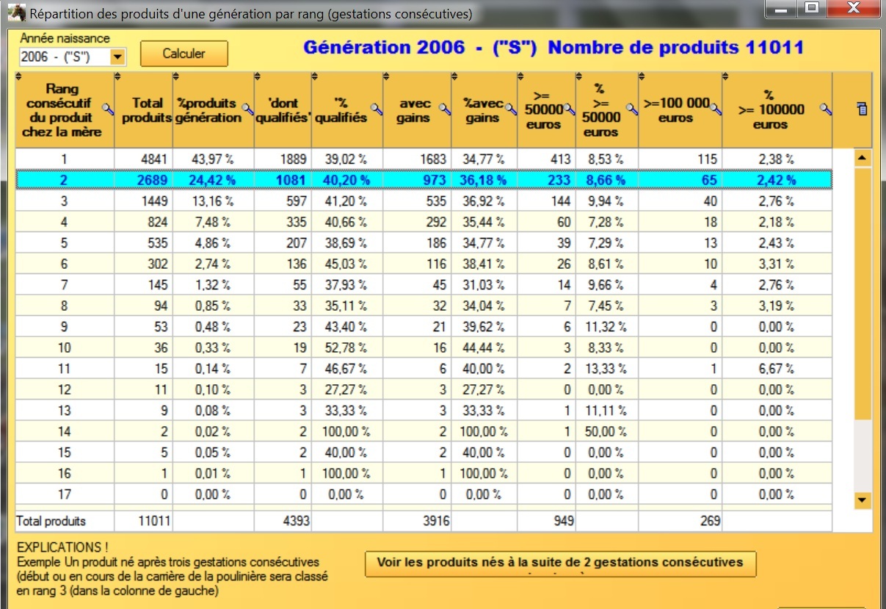Open the '>= 50000 euros' column magnifier

(x=568, y=109)
